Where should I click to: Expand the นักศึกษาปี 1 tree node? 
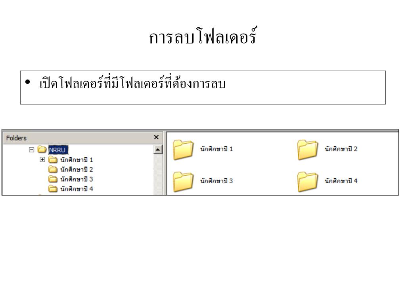(x=42, y=160)
